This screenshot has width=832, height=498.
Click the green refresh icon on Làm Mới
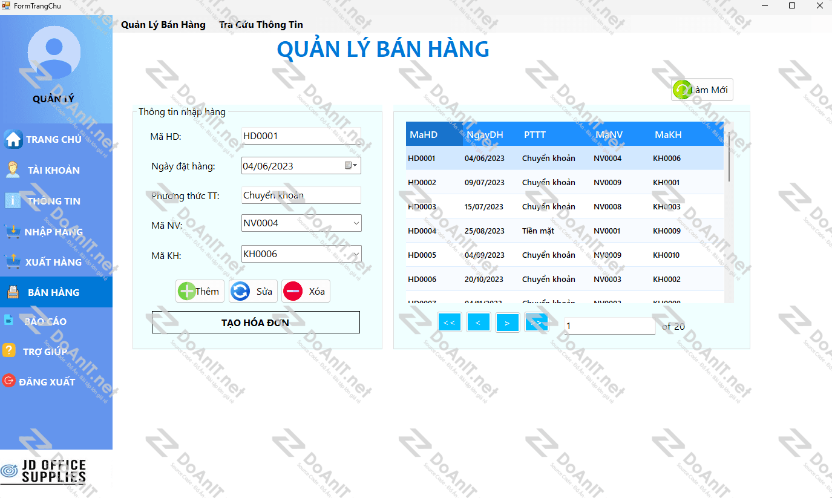[x=682, y=90]
